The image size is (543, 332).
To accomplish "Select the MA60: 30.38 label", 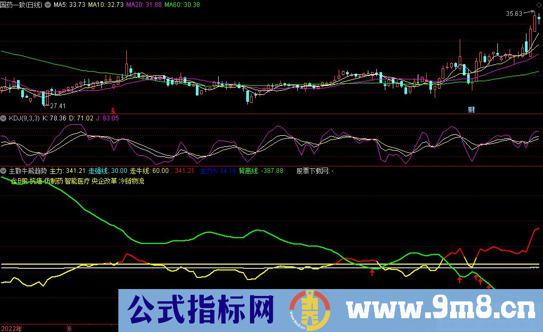I will click(182, 5).
